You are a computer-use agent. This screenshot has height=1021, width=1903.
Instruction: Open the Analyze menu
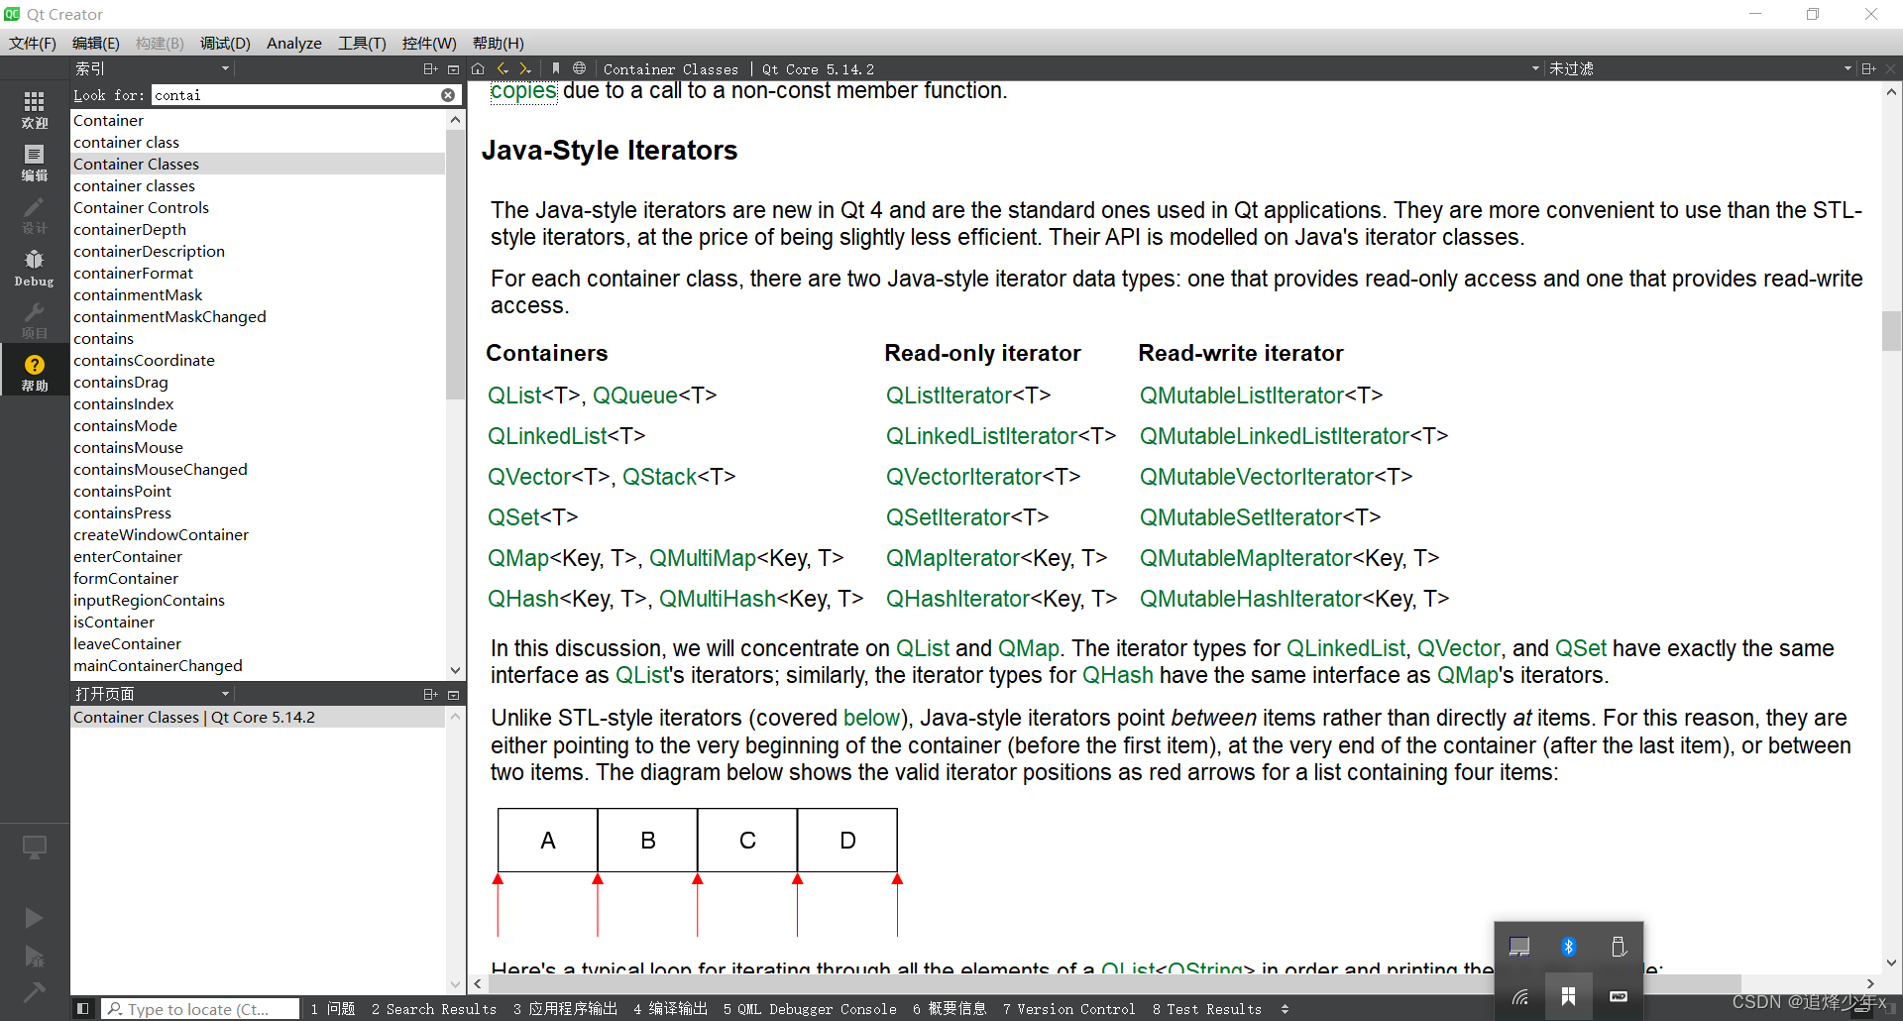[293, 43]
